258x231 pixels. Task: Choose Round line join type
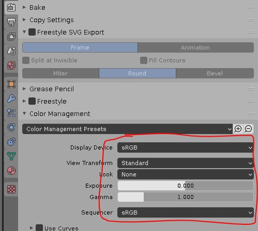click(x=138, y=73)
